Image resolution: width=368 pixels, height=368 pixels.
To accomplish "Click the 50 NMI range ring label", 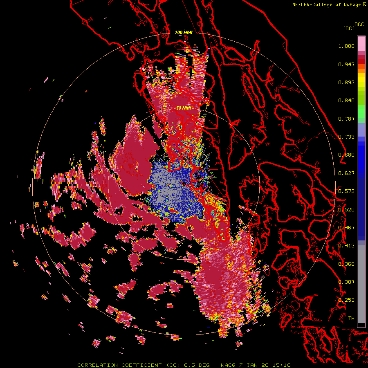I will coord(184,108).
